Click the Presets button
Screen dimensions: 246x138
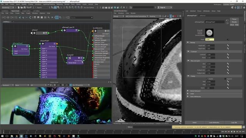click(234, 22)
